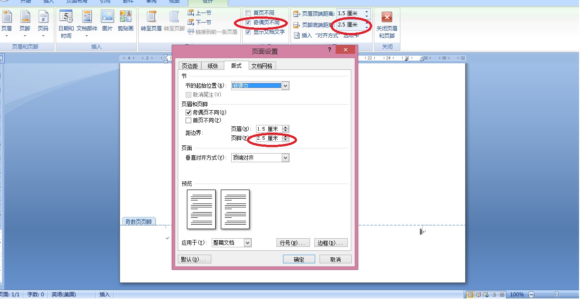The image size is (583, 305).
Task: Select the 版式 tab in dialog
Action: 236,66
